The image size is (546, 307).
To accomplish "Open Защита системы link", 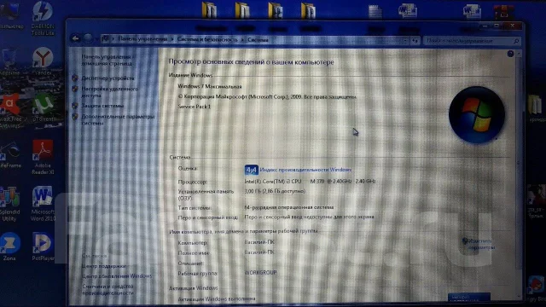I will pyautogui.click(x=102, y=106).
